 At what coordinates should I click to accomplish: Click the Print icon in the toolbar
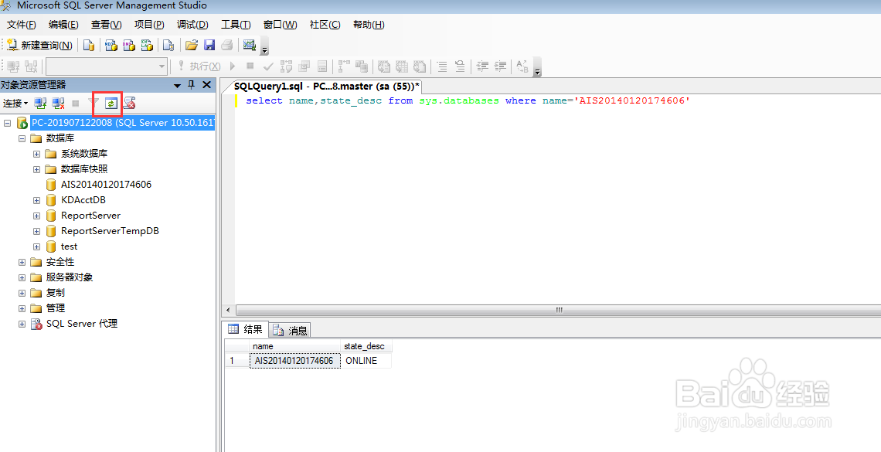tap(227, 46)
